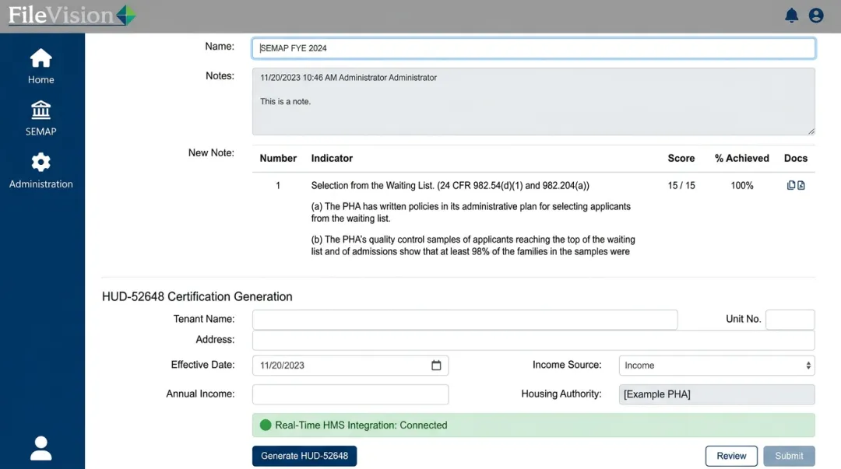Image resolution: width=841 pixels, height=469 pixels.
Task: Click the HUD-52648 Certification Generation heading
Action: [197, 296]
